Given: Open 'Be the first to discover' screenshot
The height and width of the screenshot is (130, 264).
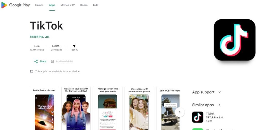Looking at the screenshot, I should 44,108.
